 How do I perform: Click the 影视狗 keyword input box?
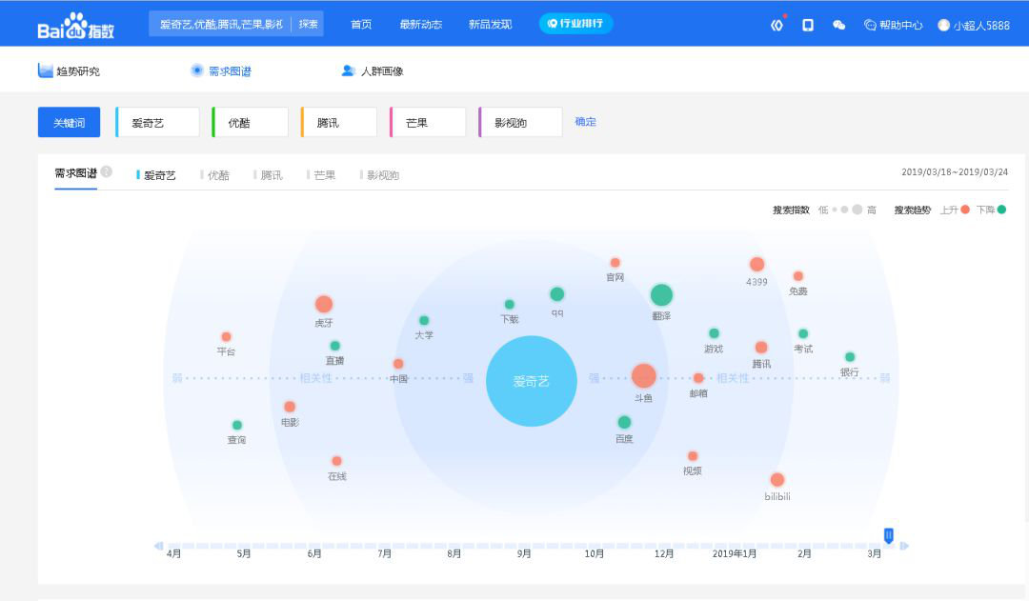(520, 122)
